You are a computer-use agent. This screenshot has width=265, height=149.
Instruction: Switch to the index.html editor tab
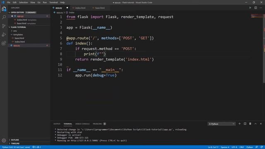pyautogui.click(x=80, y=8)
